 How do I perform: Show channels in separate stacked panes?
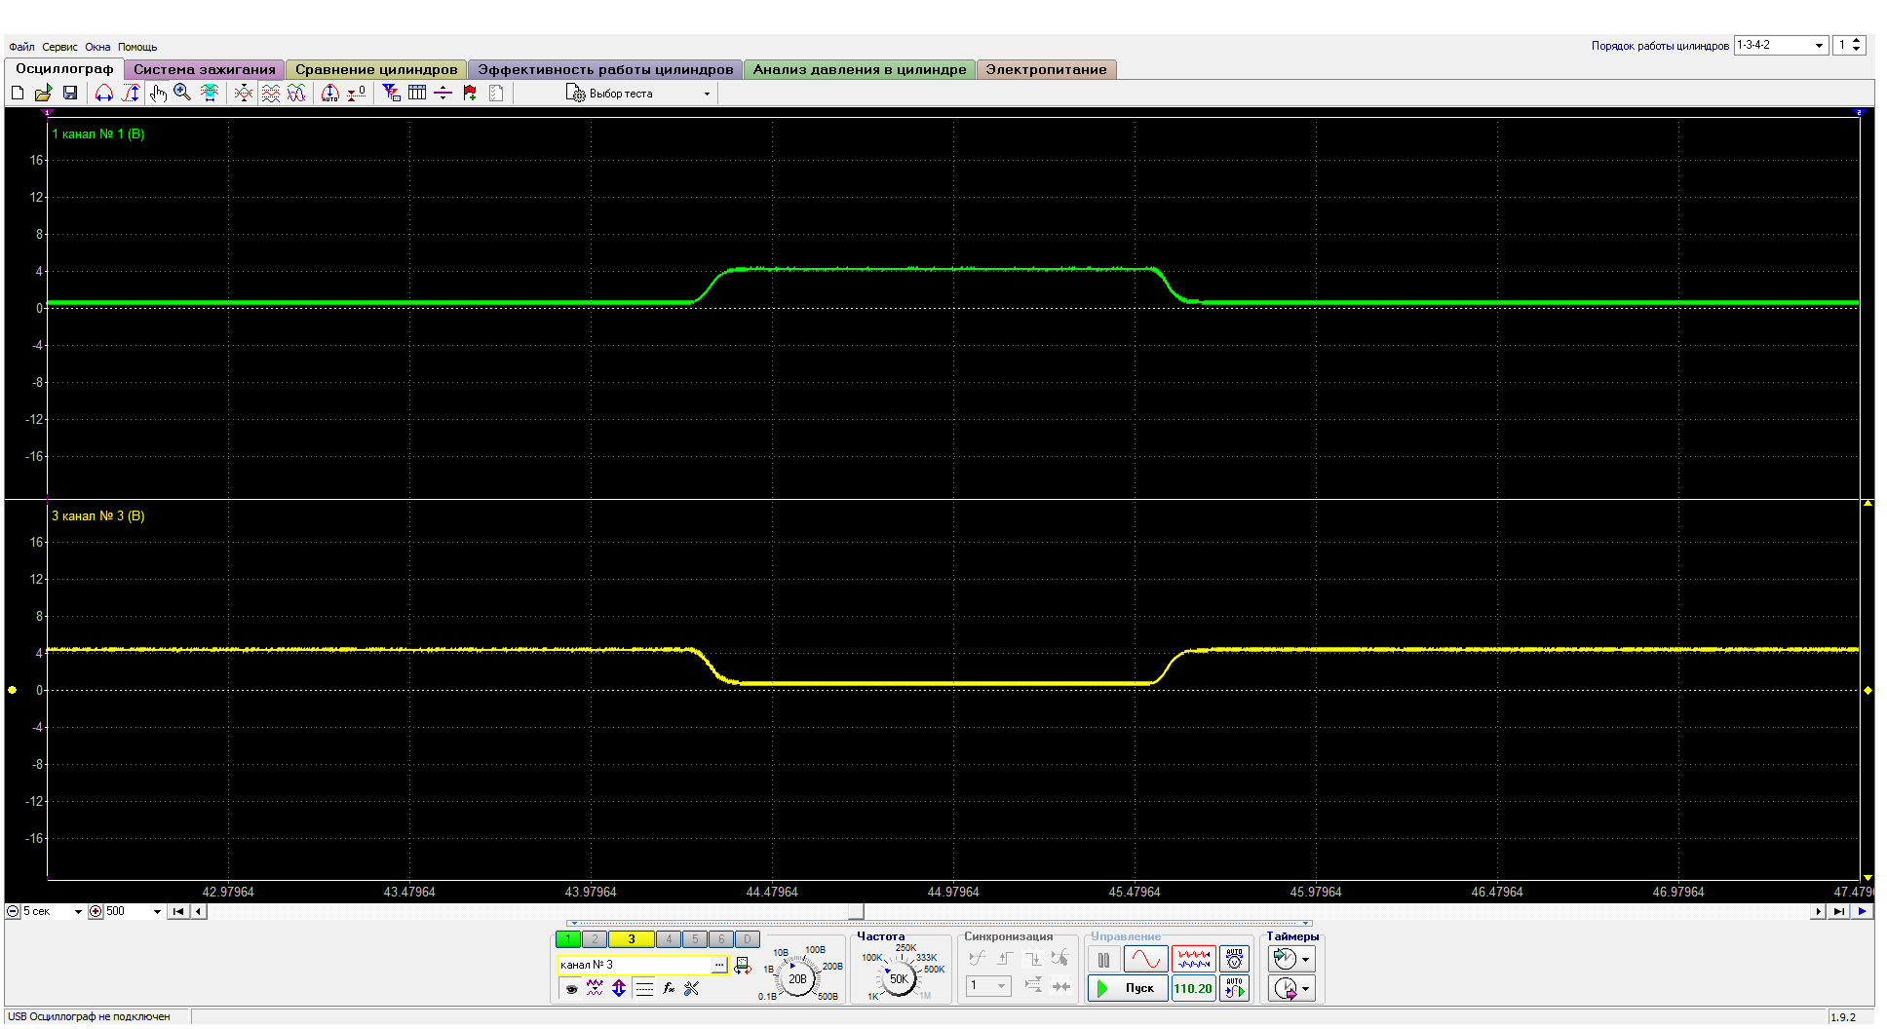271,93
